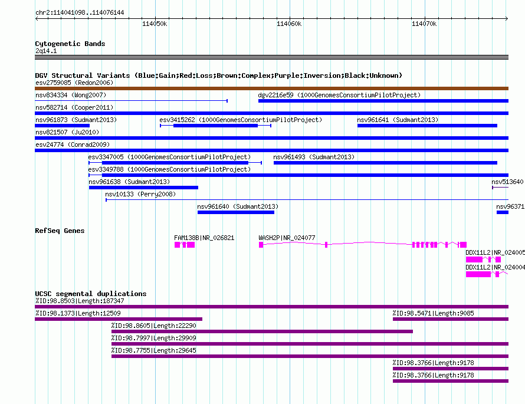Select variant esv2759085 (Redon2006) label

[74, 83]
